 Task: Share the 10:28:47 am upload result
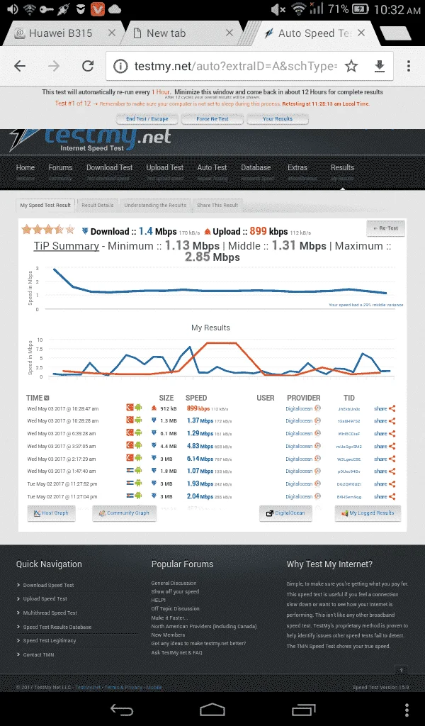point(385,408)
